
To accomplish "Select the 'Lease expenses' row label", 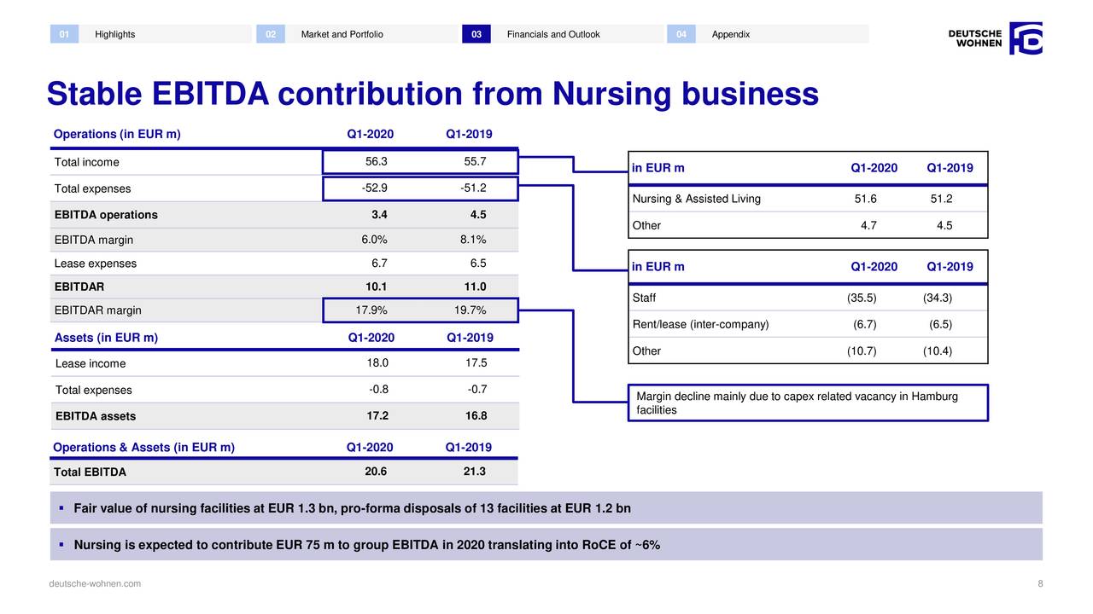I will coord(96,264).
